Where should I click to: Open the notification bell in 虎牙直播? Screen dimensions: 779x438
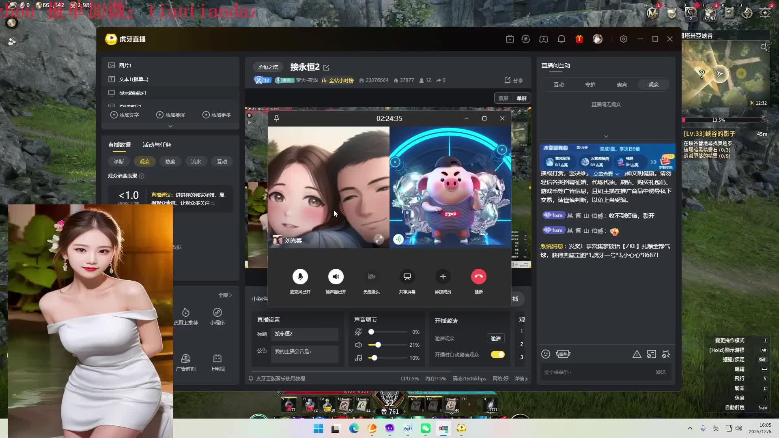(562, 39)
